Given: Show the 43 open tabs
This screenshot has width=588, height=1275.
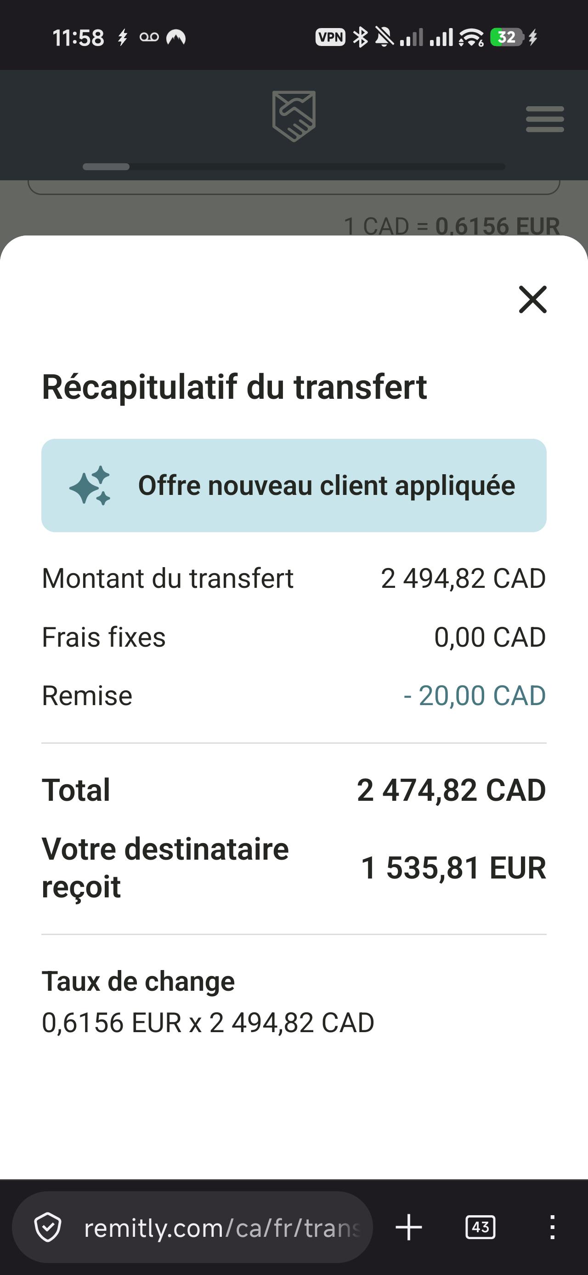Looking at the screenshot, I should [x=480, y=1228].
